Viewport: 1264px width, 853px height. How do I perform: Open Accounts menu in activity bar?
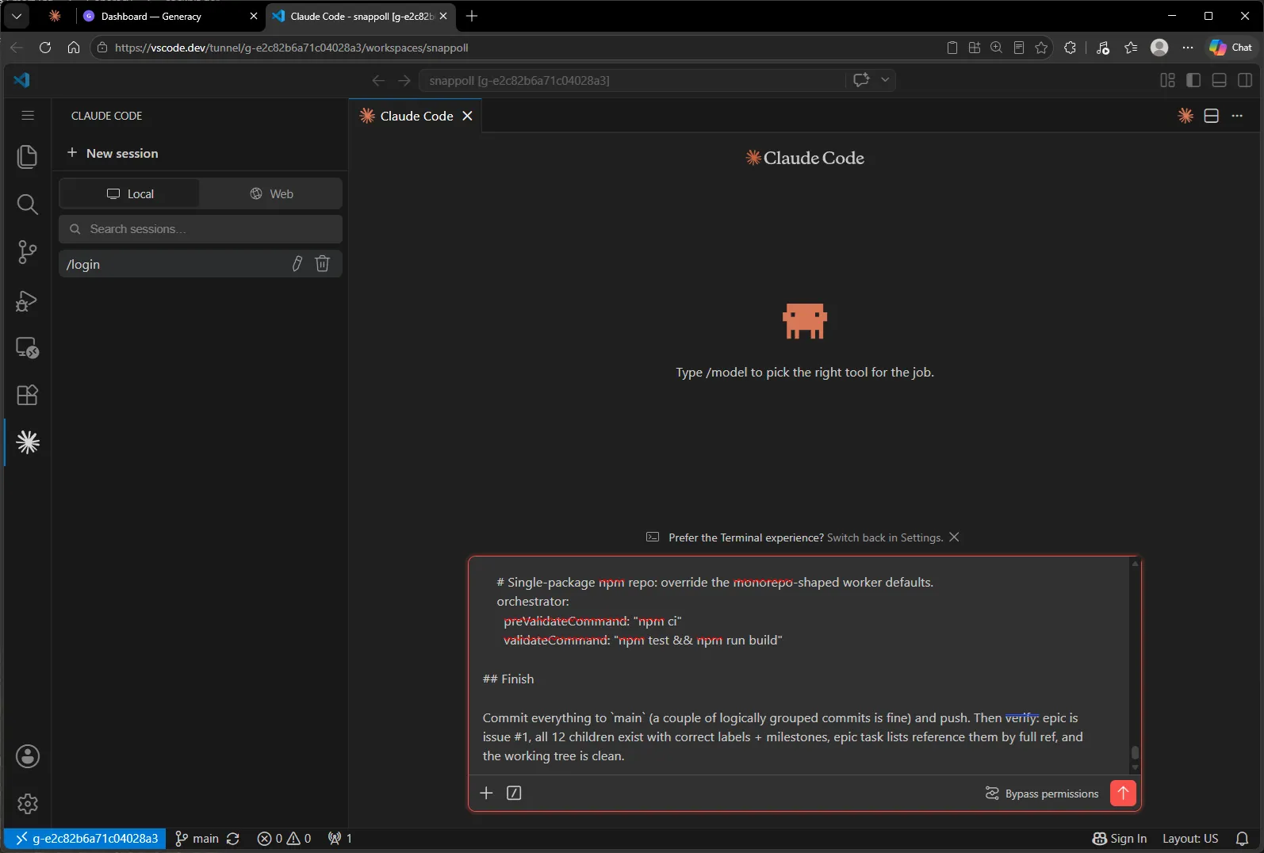(x=28, y=756)
